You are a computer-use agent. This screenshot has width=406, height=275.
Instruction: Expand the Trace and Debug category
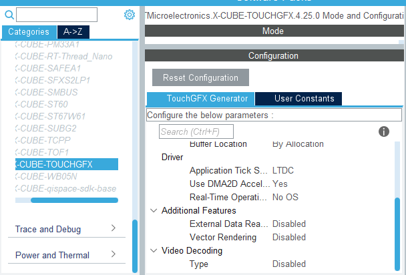coord(67,229)
